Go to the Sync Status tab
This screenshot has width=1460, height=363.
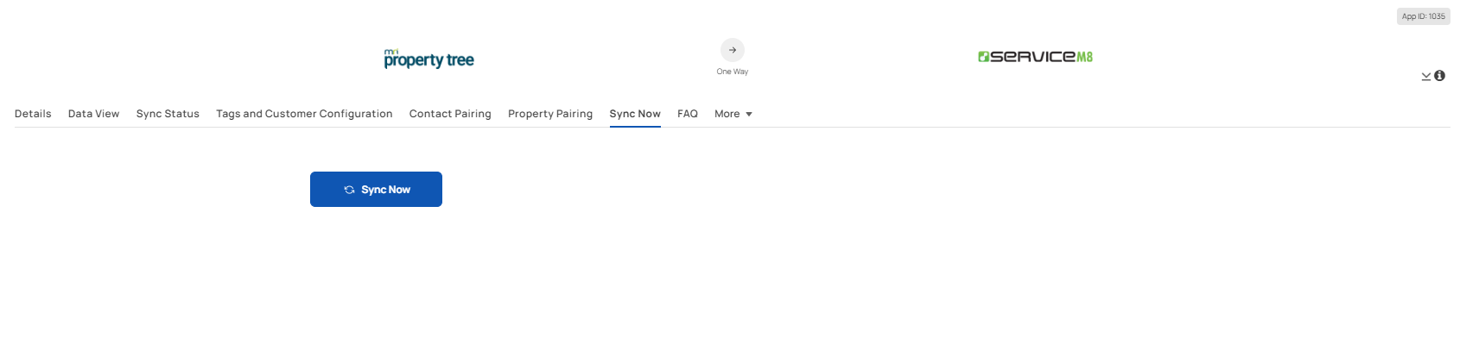[168, 114]
